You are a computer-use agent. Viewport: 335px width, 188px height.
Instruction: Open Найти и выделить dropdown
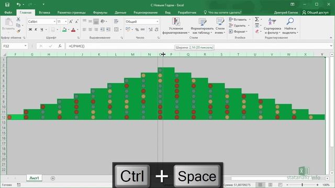[x=290, y=26]
